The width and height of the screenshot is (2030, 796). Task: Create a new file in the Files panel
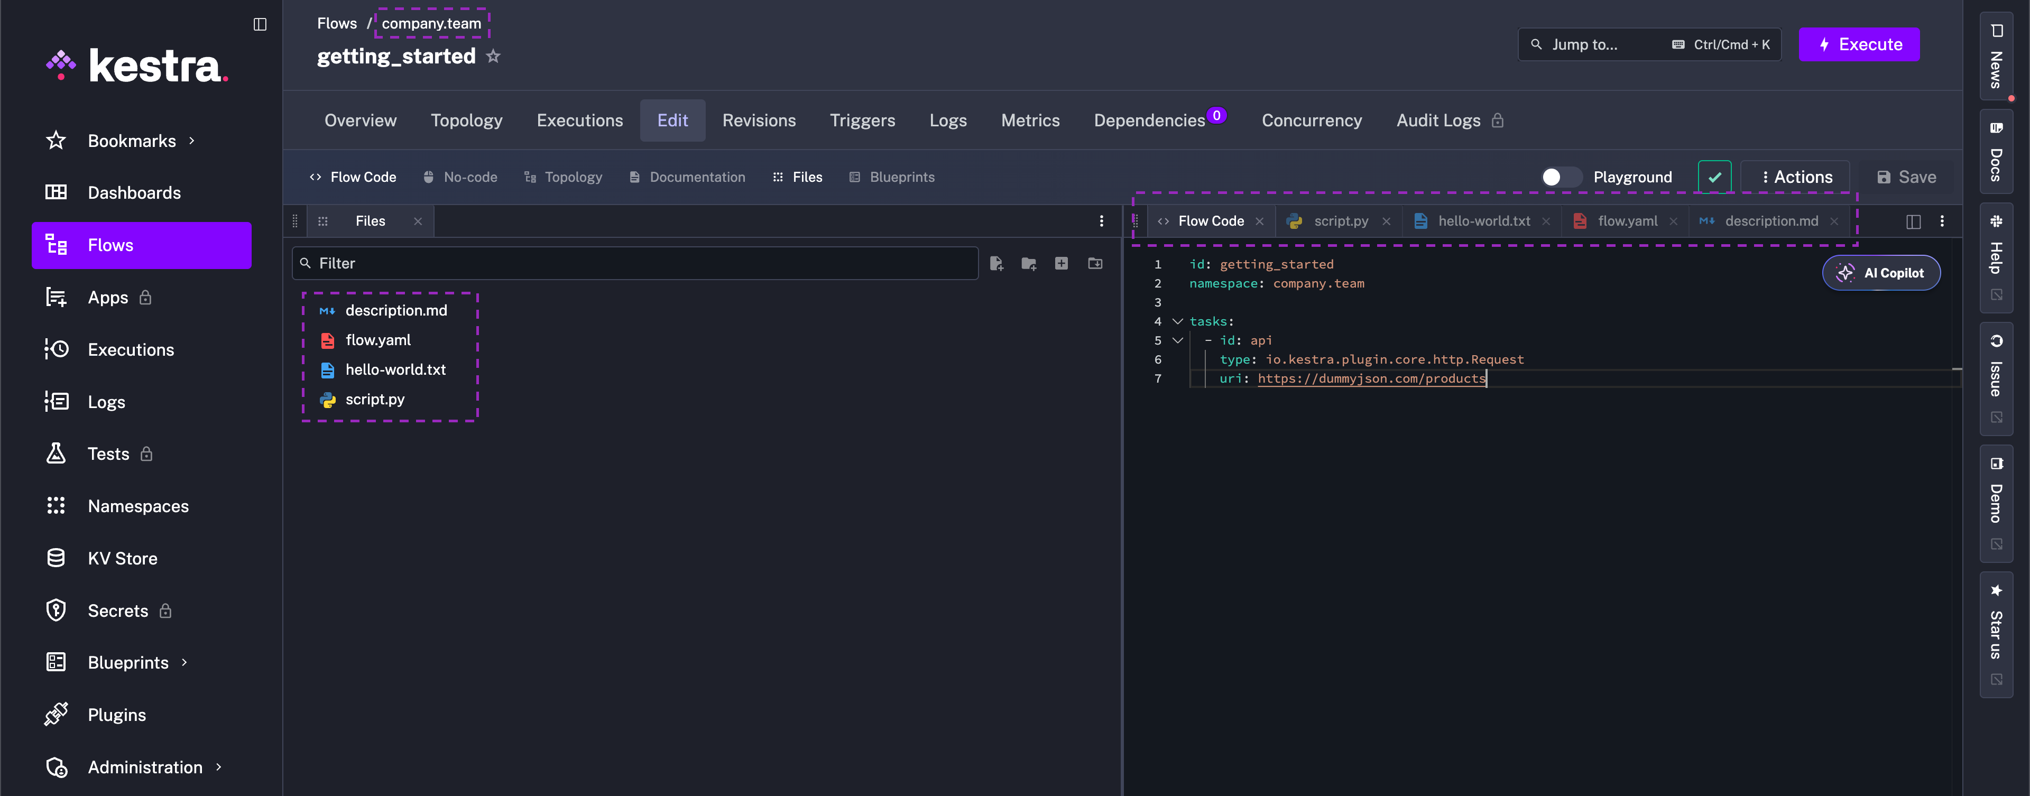point(996,263)
